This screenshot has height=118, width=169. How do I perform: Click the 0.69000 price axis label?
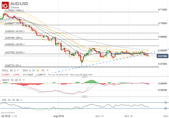162,37
